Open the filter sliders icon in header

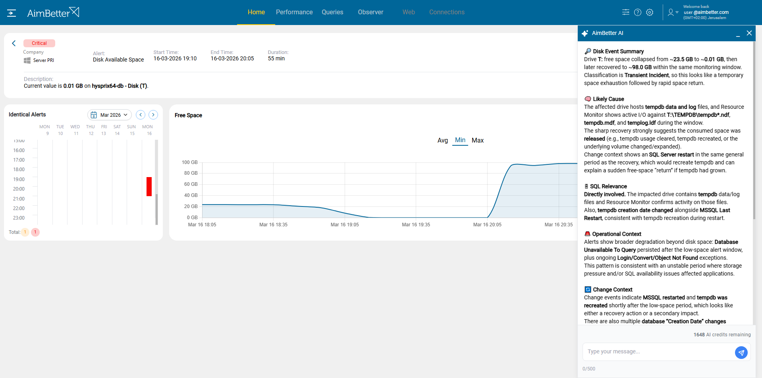point(625,12)
